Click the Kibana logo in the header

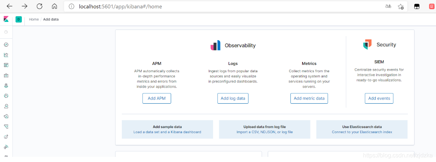pyautogui.click(x=6, y=19)
